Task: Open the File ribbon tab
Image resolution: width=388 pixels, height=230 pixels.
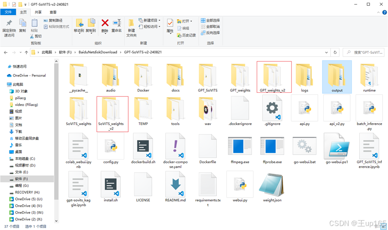Action: point(8,12)
